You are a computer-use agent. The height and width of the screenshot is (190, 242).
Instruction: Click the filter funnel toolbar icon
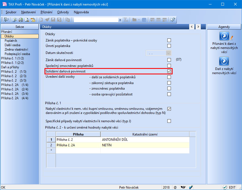126,20
